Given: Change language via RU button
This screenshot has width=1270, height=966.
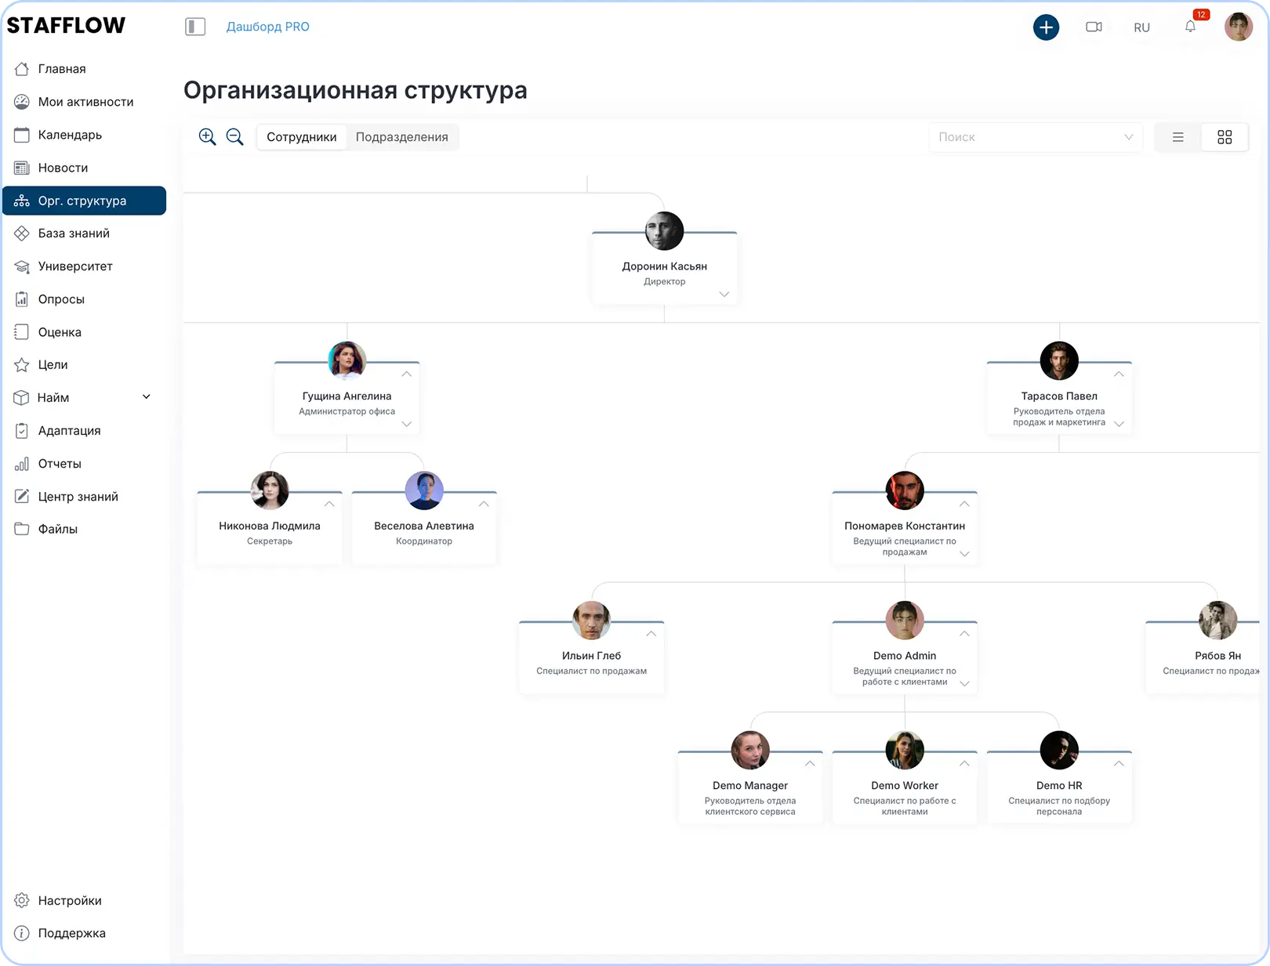Looking at the screenshot, I should [1141, 27].
